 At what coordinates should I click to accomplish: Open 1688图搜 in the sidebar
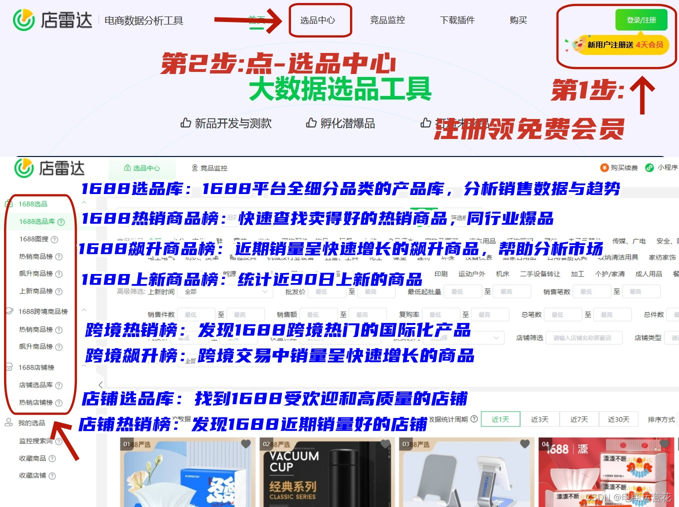tap(34, 239)
